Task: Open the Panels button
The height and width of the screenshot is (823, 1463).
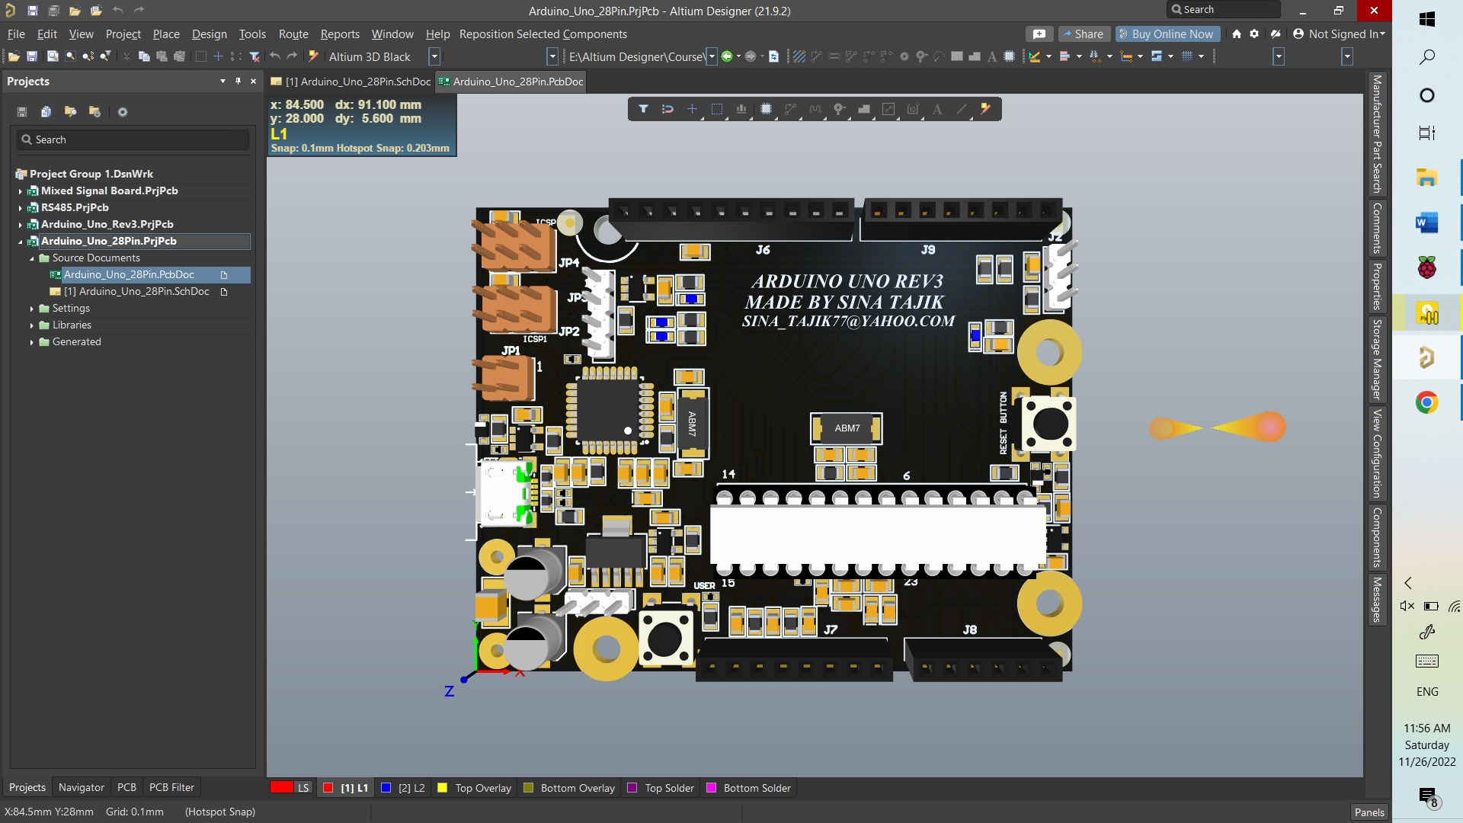Action: (1369, 812)
